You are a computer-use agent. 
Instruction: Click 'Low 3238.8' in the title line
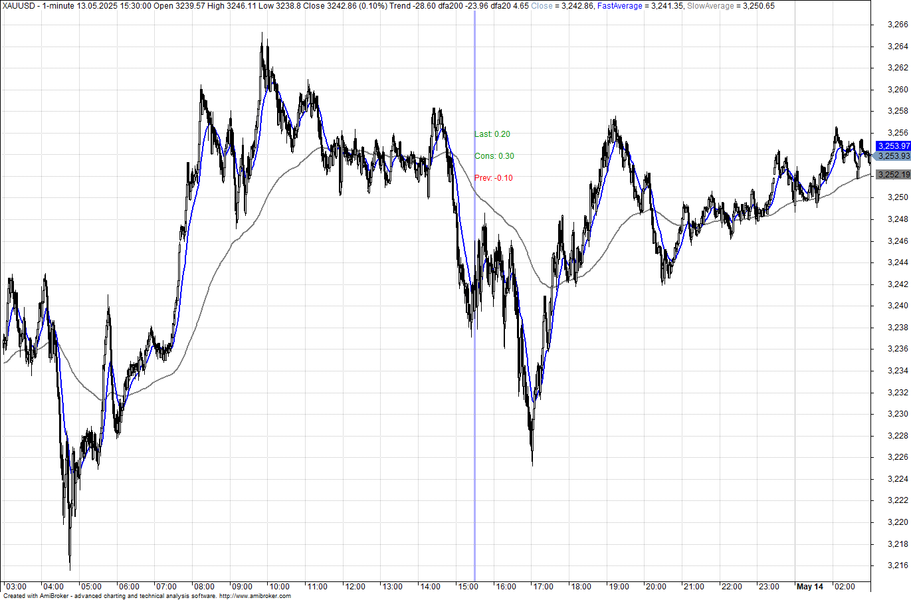pyautogui.click(x=280, y=6)
